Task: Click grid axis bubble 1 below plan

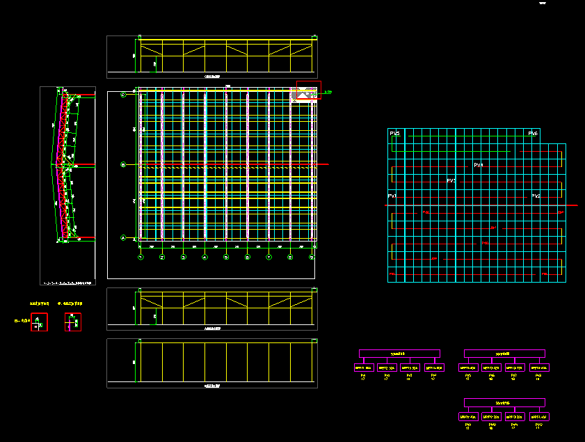Action: point(141,257)
